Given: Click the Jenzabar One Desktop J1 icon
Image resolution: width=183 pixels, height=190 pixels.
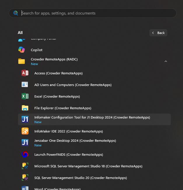Looking at the screenshot, I should click(x=25, y=143).
